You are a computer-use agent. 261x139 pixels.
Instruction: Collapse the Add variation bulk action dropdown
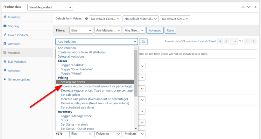(97, 42)
